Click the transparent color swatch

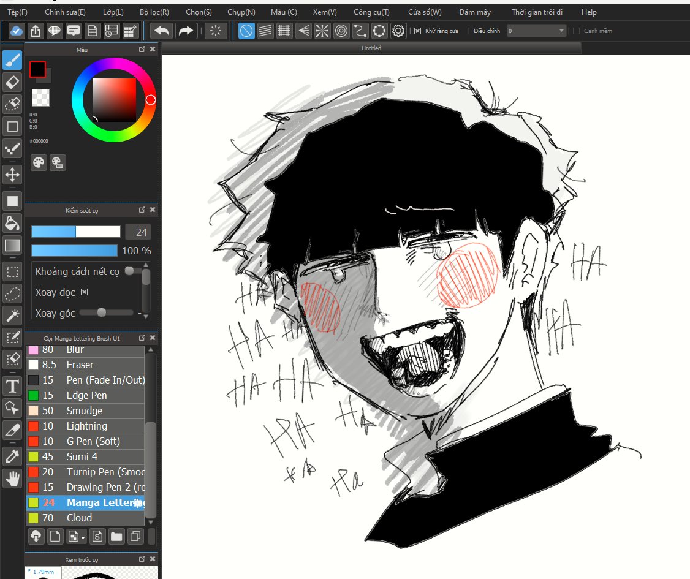point(40,97)
